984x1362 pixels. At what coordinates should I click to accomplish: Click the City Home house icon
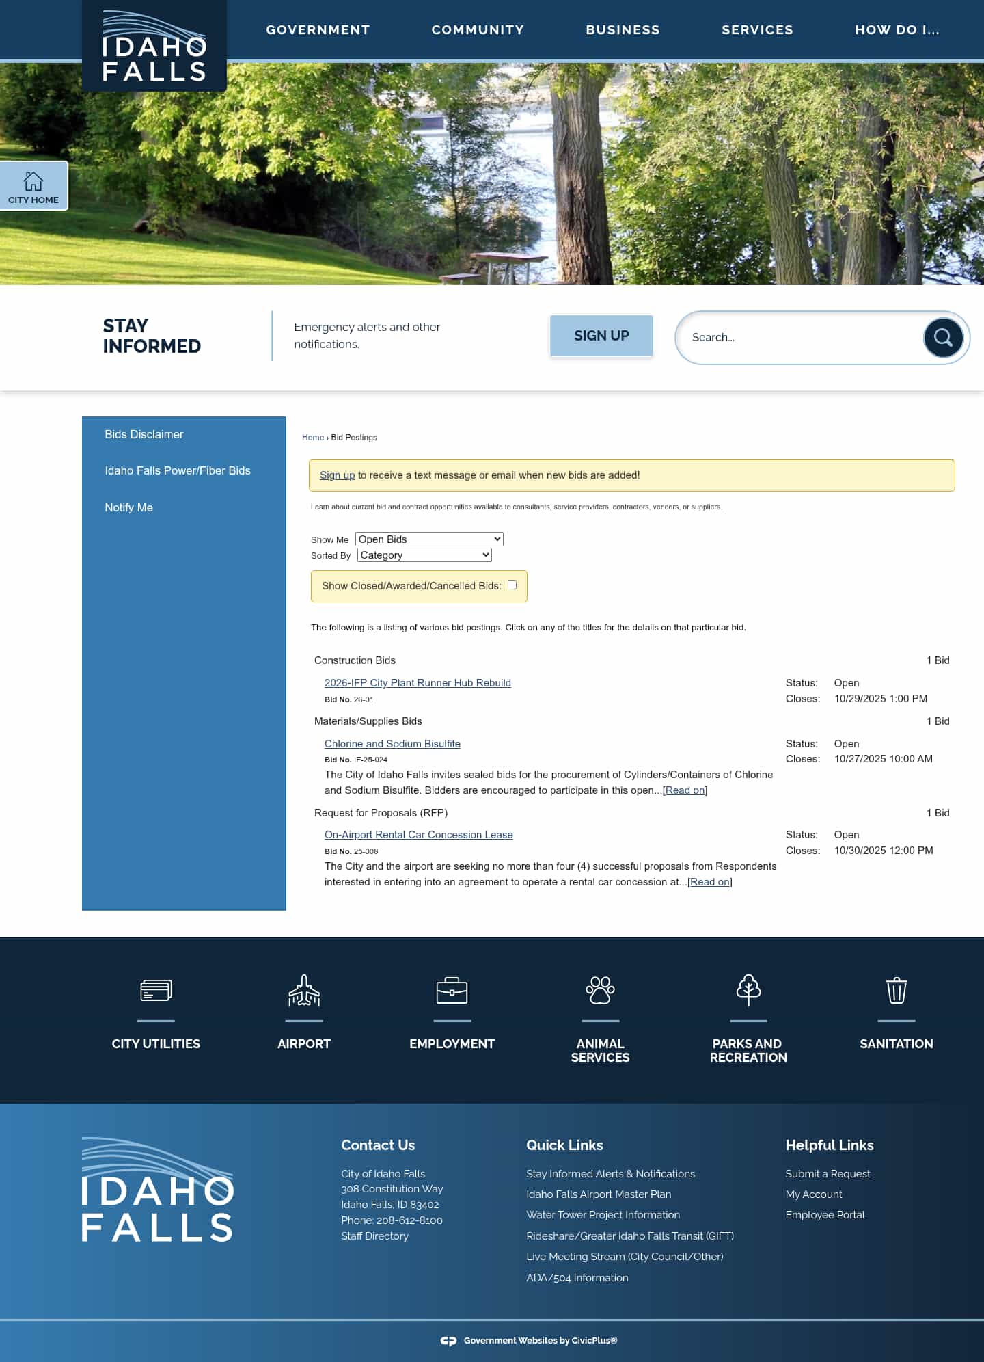pos(33,181)
